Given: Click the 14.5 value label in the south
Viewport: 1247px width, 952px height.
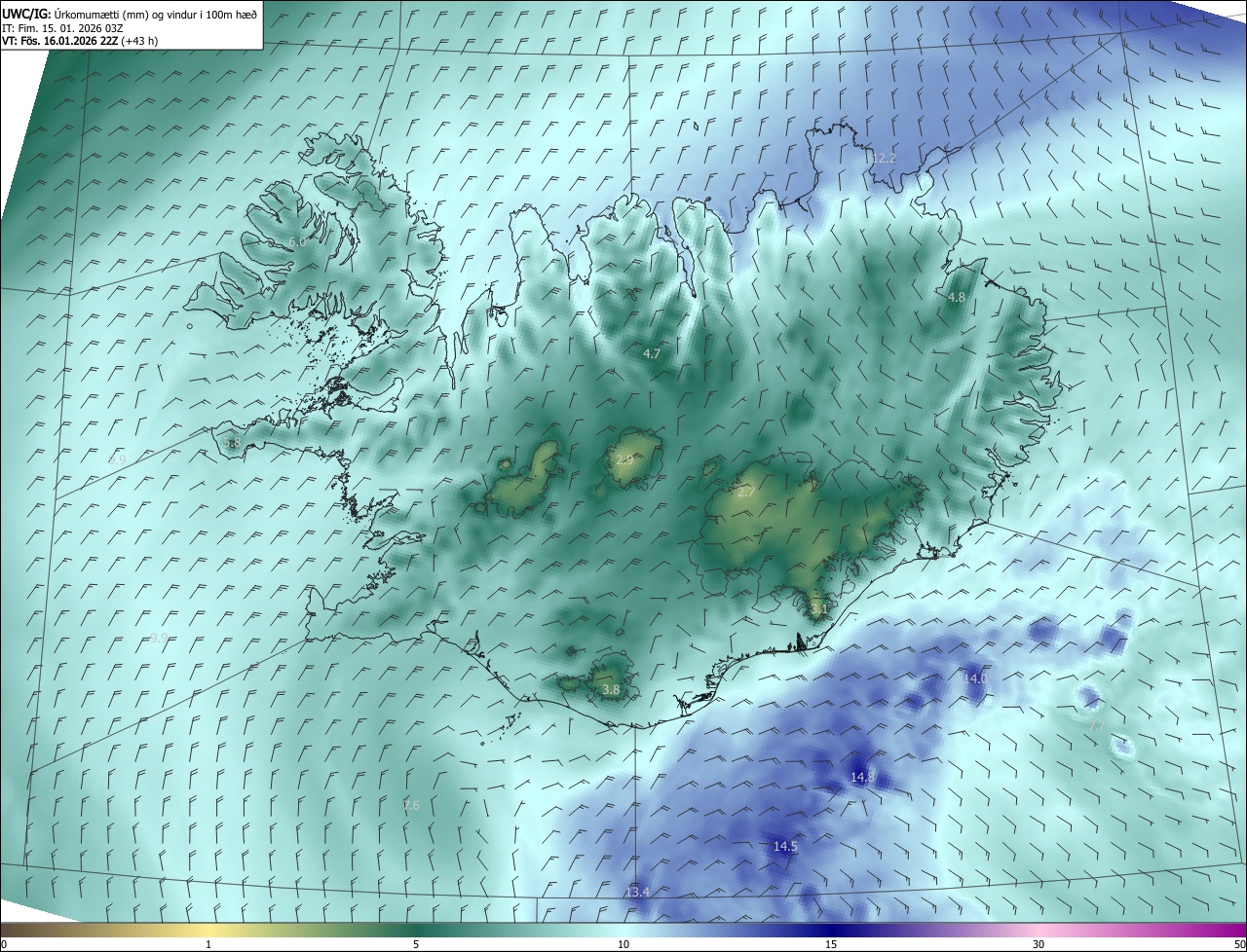Looking at the screenshot, I should (x=785, y=847).
